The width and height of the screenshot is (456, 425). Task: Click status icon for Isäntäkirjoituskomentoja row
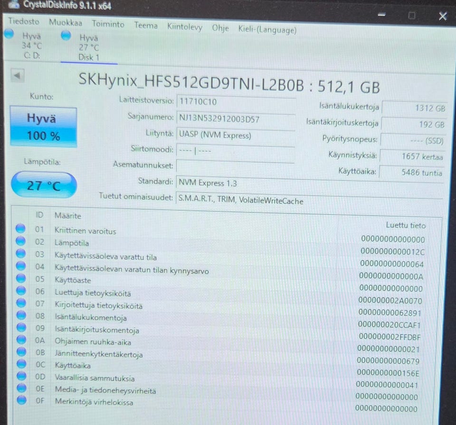(x=21, y=327)
